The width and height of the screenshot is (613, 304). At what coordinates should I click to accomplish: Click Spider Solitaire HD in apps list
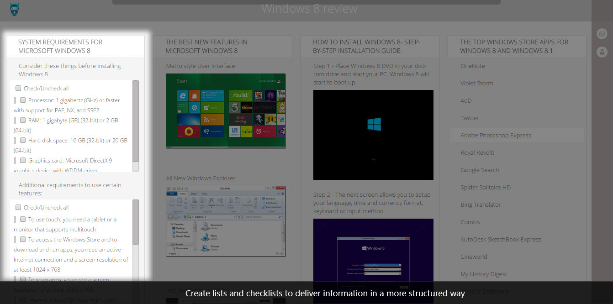coord(486,188)
